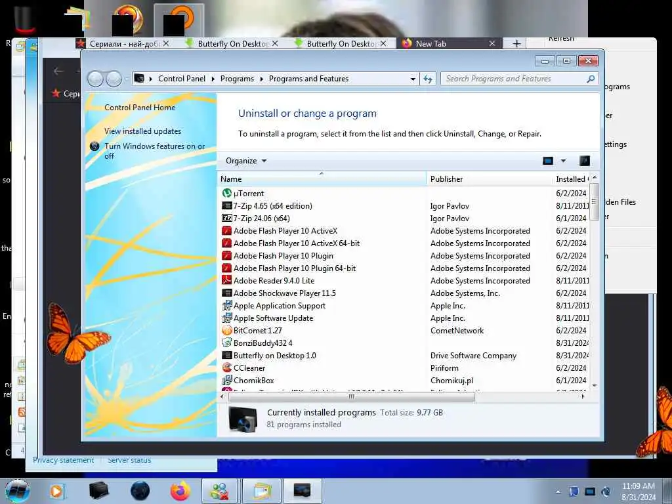
Task: Click Adobe Reader 9.4.0 Lite icon
Action: (x=226, y=280)
